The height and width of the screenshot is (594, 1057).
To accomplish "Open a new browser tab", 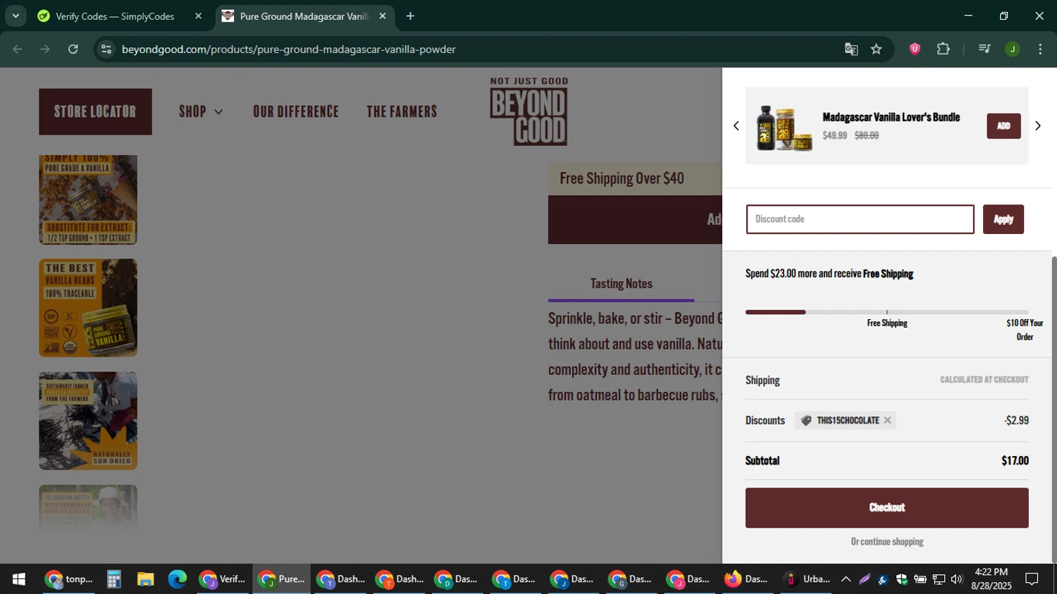I will coord(410,16).
